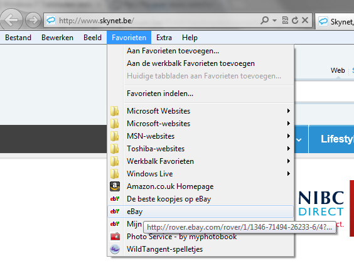
Task: Select Favorieten indelen...
Action: (200, 94)
